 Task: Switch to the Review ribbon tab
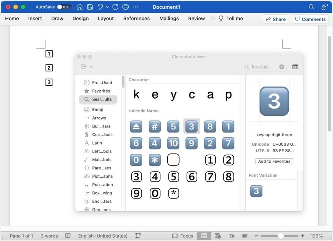(196, 18)
